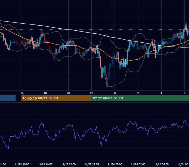Click the 11/23 18:00 time label
The height and width of the screenshot is (167, 189).
[x=45, y=164]
